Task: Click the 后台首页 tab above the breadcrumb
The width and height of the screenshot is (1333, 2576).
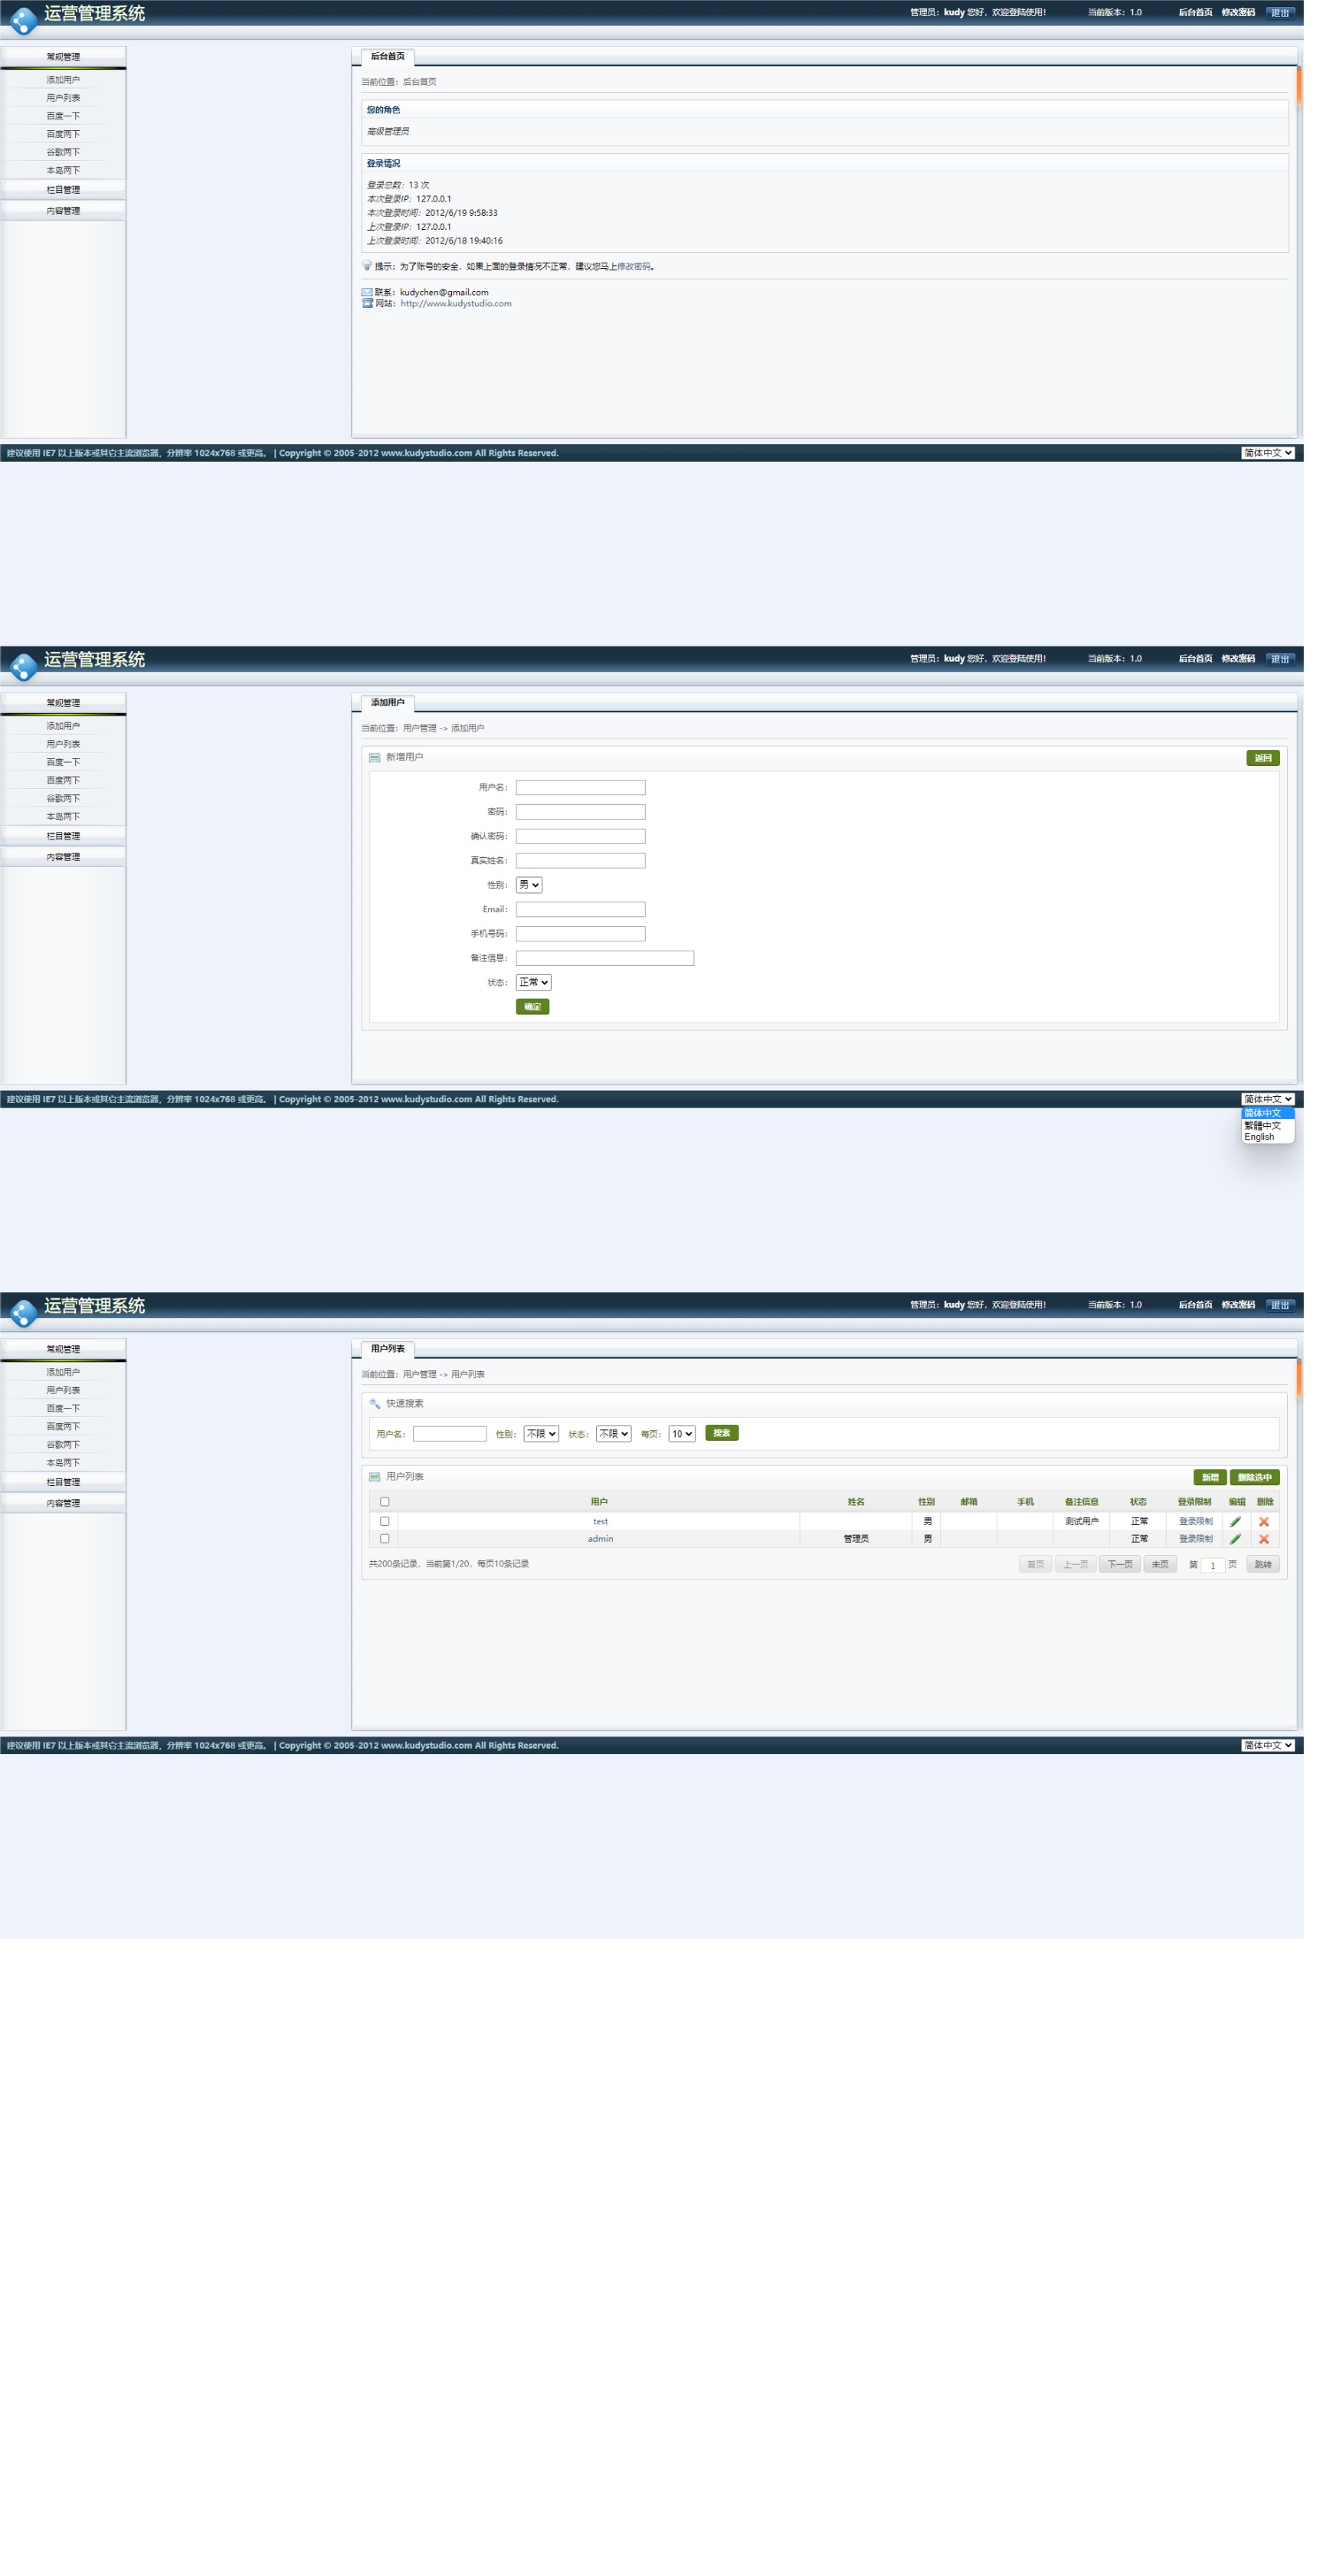Action: click(388, 57)
